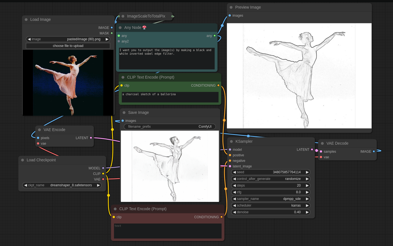Click the latent_image input port on KSampler
Image resolution: width=393 pixels, height=246 pixels.
point(230,166)
